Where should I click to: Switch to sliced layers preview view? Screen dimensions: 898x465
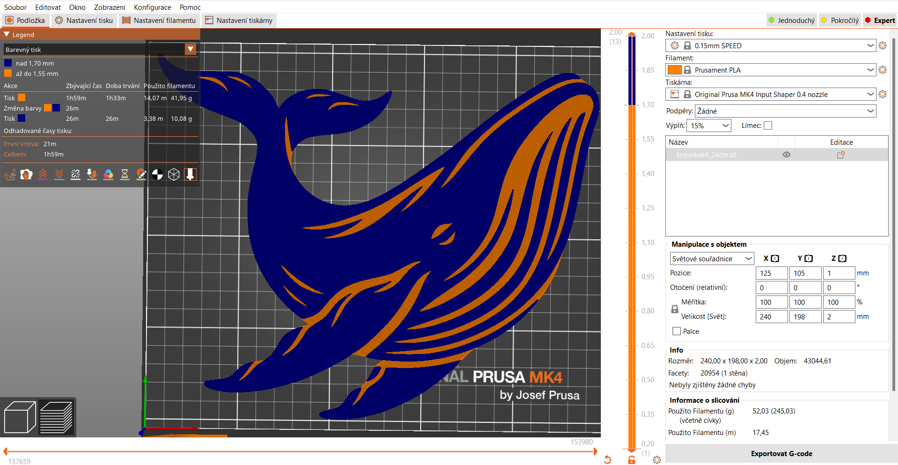(56, 417)
